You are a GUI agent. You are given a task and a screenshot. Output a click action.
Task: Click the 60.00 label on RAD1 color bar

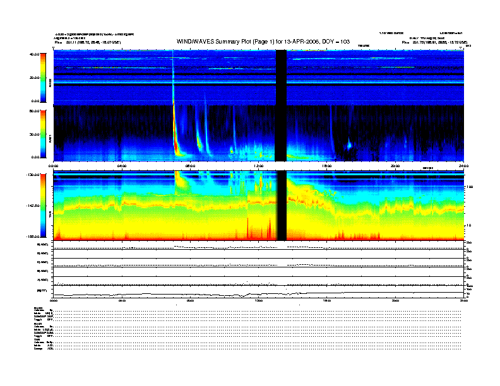[34, 111]
